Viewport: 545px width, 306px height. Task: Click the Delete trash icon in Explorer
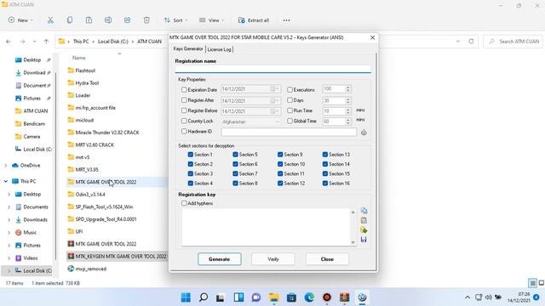pyautogui.click(x=146, y=20)
